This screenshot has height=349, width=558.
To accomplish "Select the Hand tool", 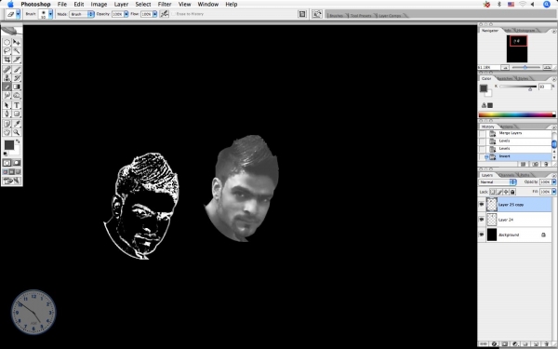I will (7, 132).
